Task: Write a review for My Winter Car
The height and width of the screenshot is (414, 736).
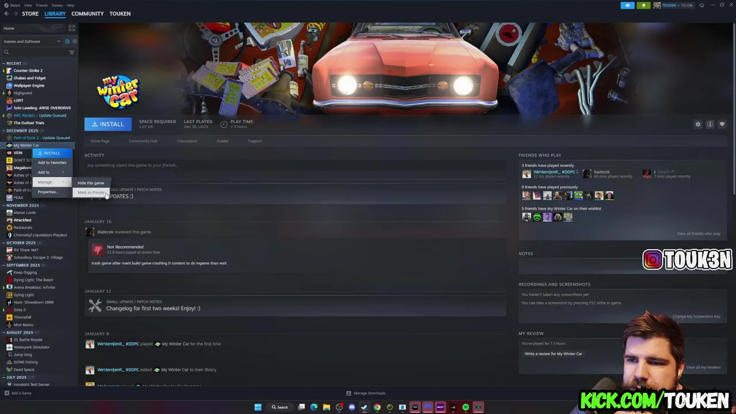Action: pyautogui.click(x=553, y=354)
